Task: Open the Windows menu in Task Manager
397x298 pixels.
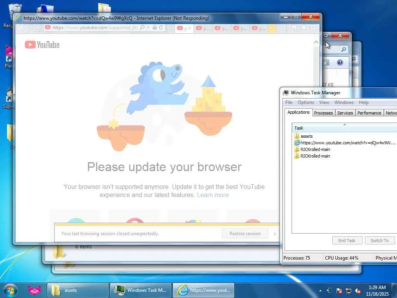Action: 344,102
